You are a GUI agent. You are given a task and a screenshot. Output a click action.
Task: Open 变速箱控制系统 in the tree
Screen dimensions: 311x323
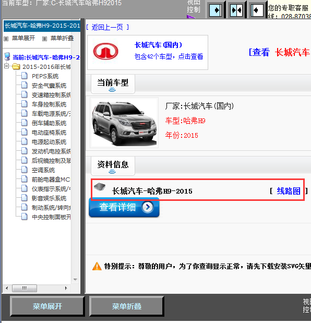[51, 95]
